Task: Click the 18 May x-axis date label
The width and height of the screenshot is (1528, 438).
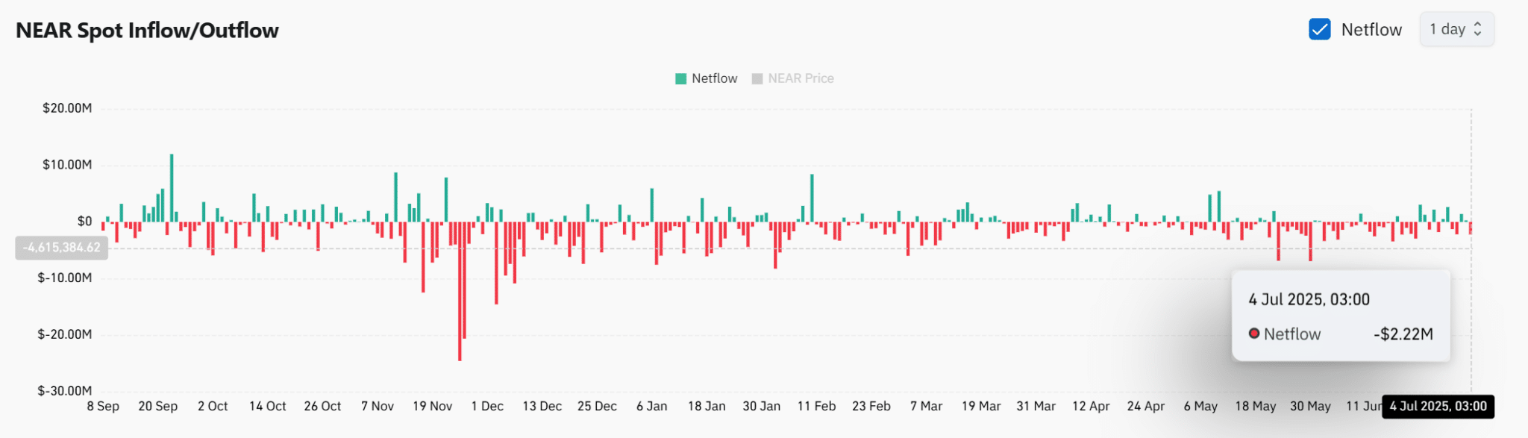Action: coord(1256,407)
